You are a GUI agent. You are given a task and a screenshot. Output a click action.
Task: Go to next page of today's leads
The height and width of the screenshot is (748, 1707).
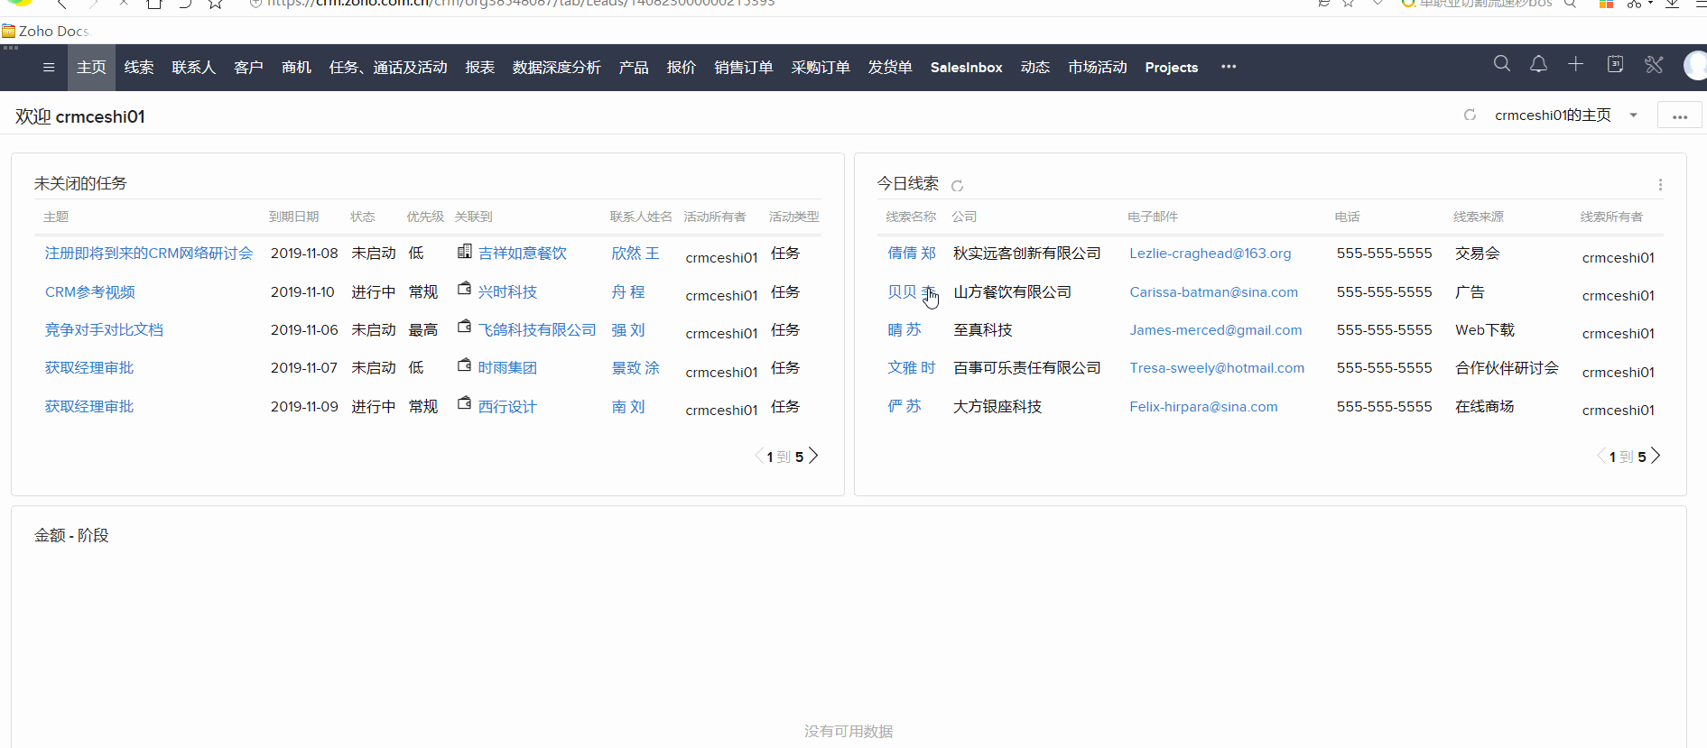[1656, 457]
